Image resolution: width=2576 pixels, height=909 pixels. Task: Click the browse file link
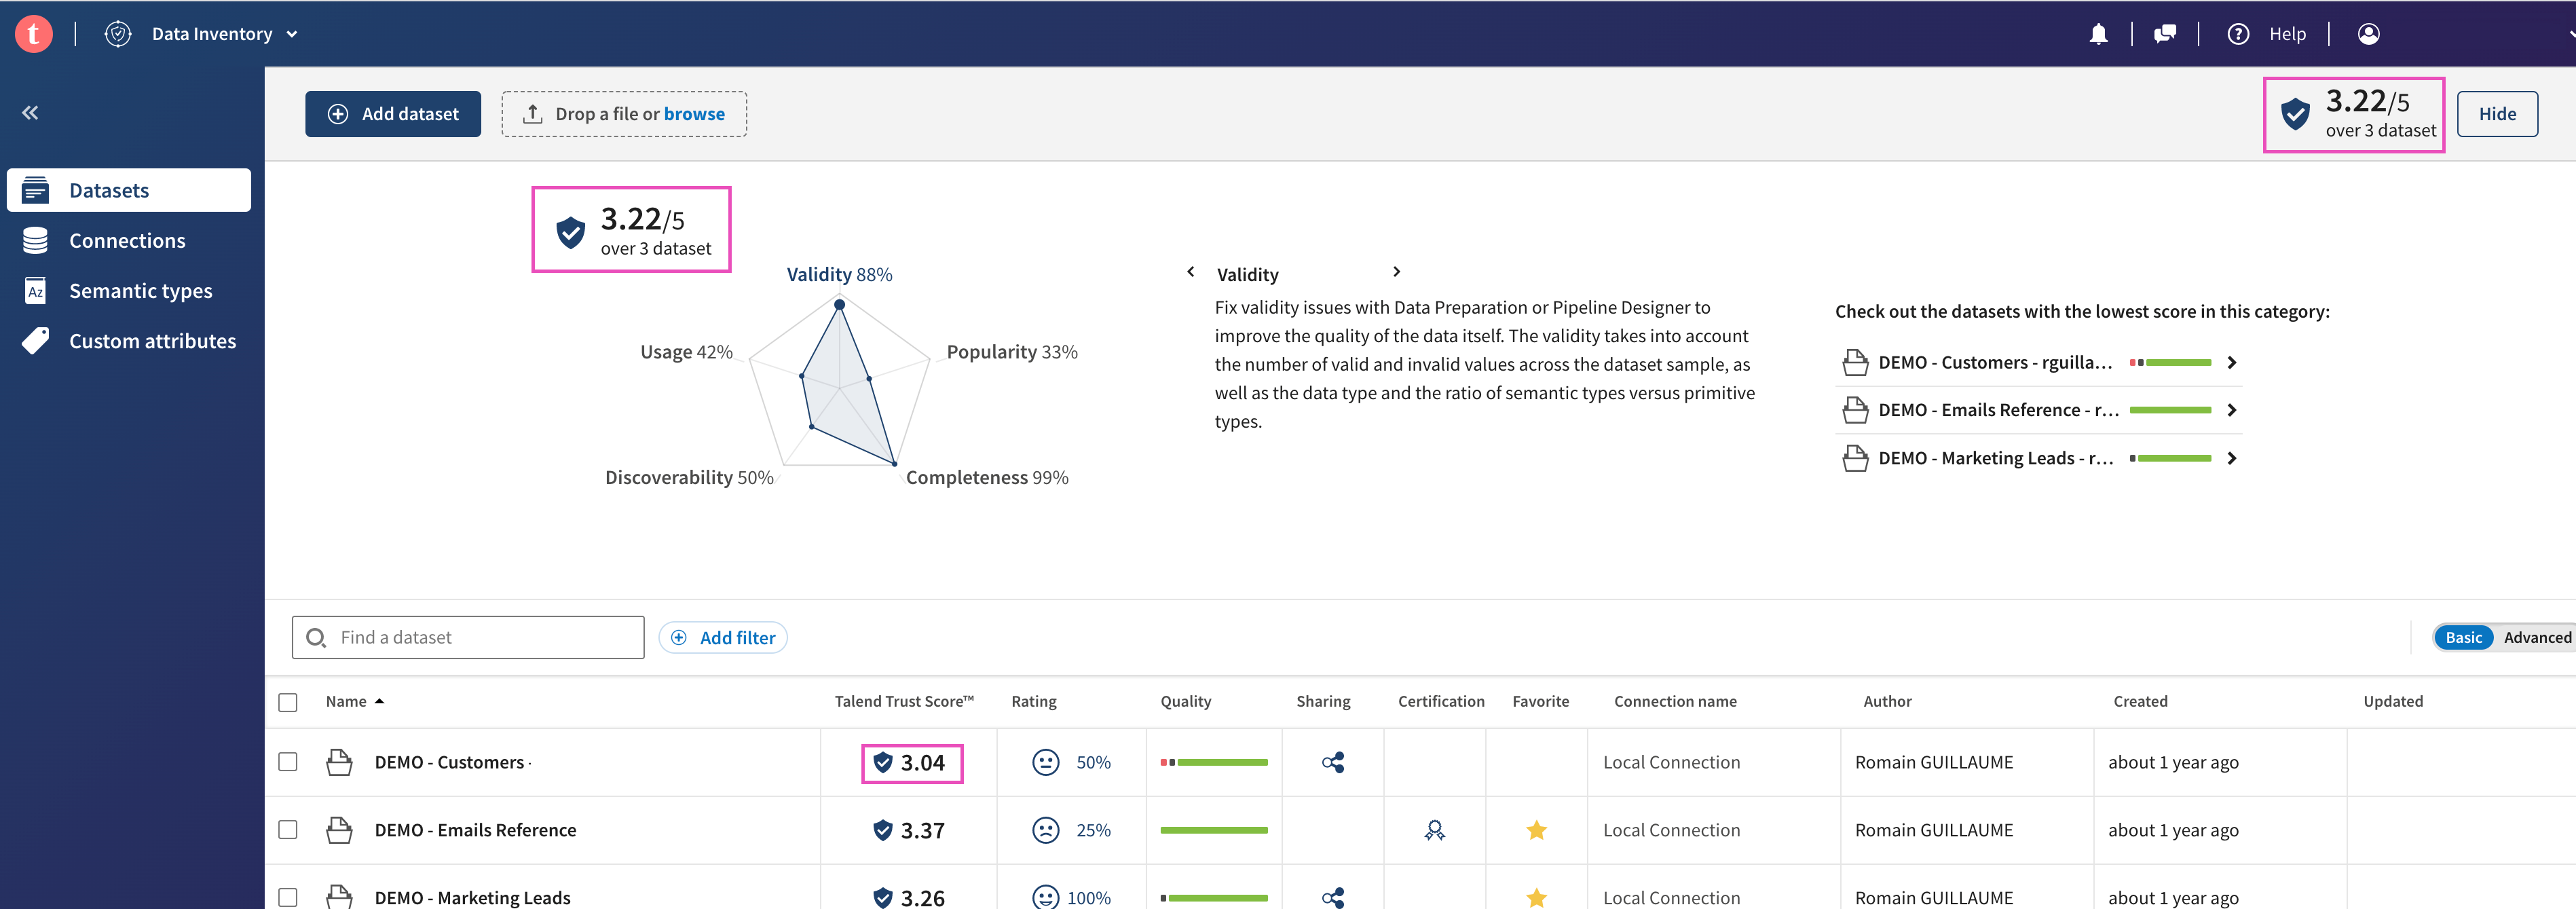click(694, 114)
